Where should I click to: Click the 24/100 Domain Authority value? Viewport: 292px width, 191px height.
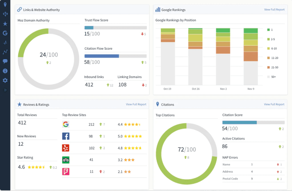49,55
